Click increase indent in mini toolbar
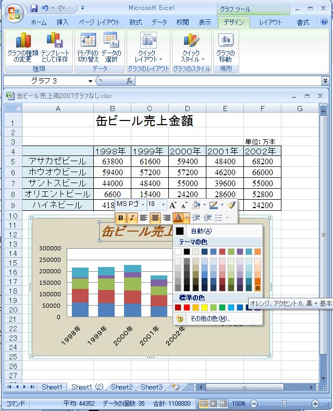This screenshot has width=333, height=411. 208,218
